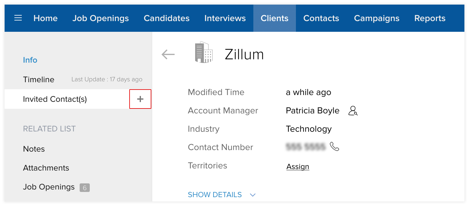Open the Home tab

point(45,18)
